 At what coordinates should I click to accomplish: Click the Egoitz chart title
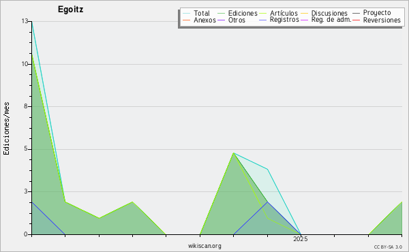click(70, 10)
